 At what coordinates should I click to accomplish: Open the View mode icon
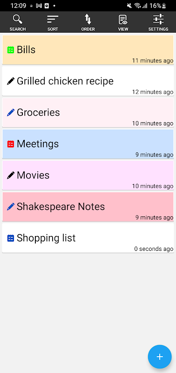click(x=123, y=19)
